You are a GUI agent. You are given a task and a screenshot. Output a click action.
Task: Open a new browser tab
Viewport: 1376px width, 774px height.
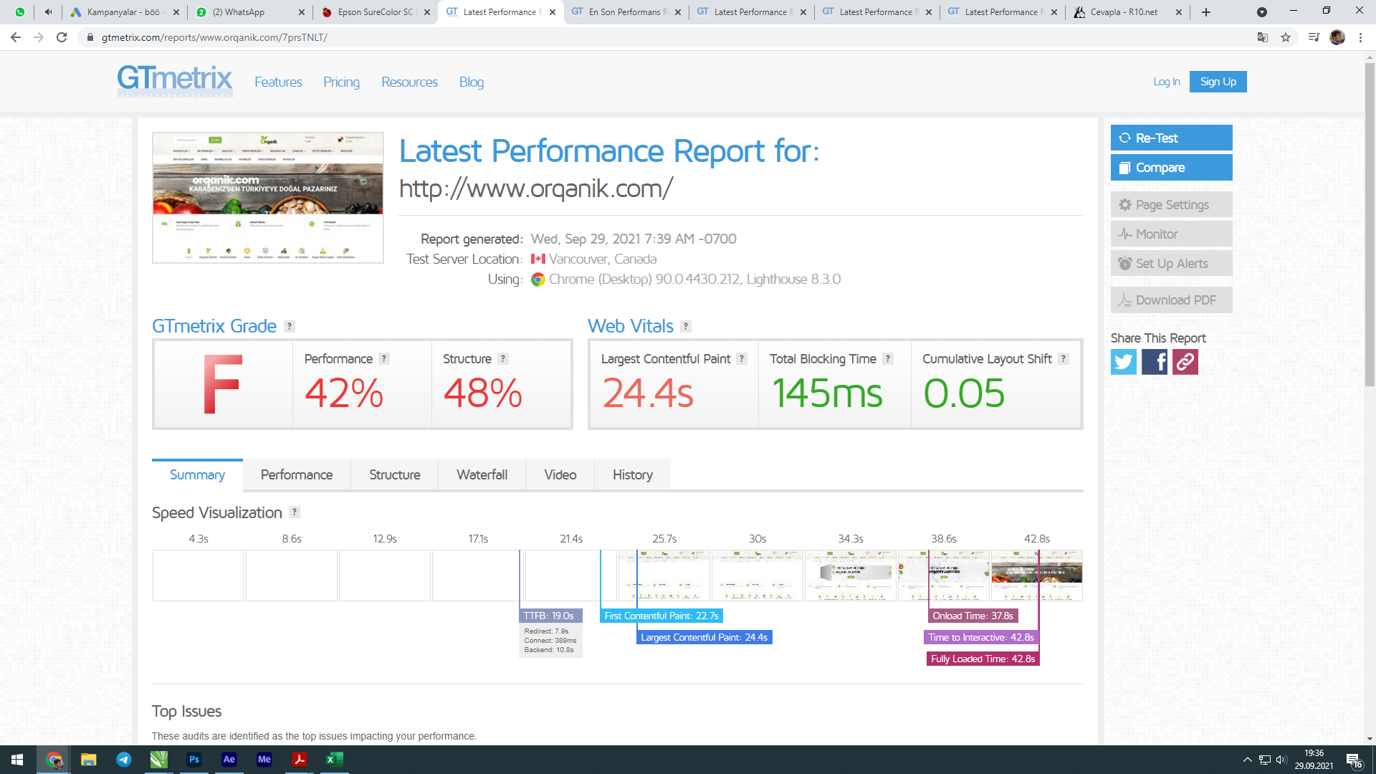(1206, 12)
